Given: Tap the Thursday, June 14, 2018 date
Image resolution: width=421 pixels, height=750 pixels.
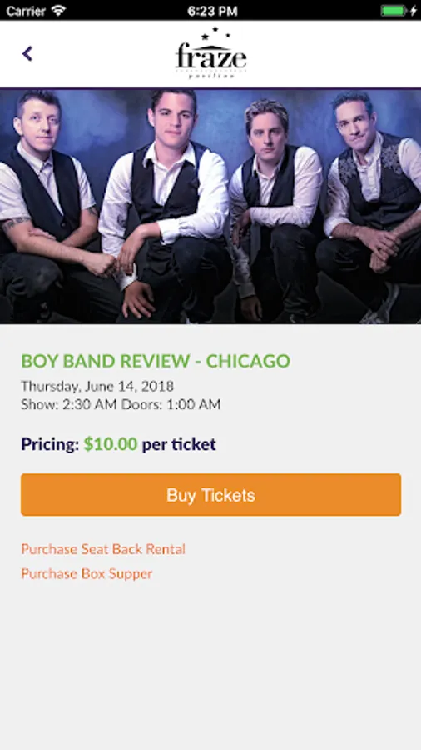Looking at the screenshot, I should [x=97, y=386].
